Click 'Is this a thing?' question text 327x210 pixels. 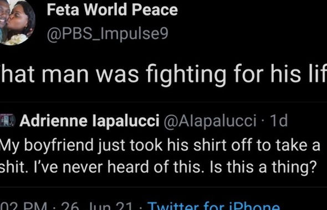[262, 167]
